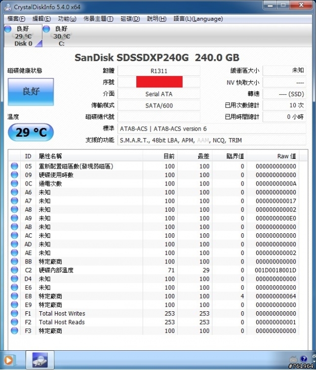Click the 臨界值 column header

(230, 156)
